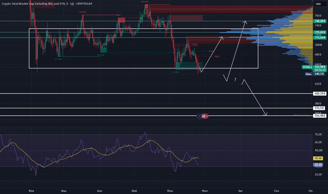The image size is (328, 194).
Task: Select the 748,68 B price level label
Action: [320, 21]
